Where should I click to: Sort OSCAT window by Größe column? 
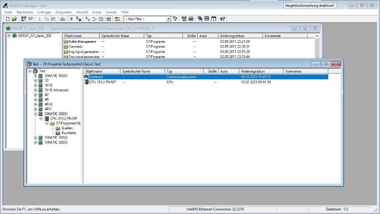coord(190,36)
